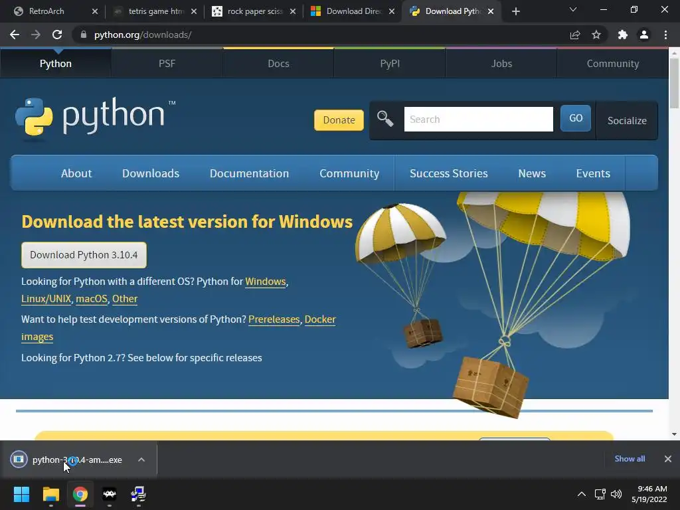680x510 pixels.
Task: View site lock info in address bar
Action: [83, 35]
